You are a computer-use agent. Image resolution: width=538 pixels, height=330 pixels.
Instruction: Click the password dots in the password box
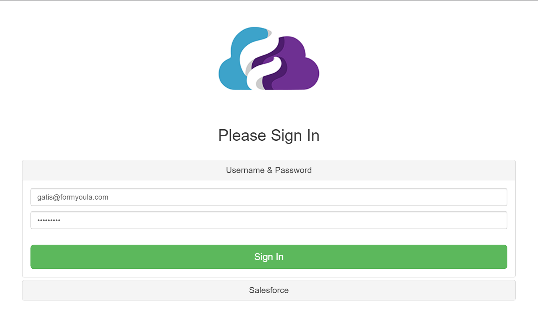pyautogui.click(x=49, y=220)
